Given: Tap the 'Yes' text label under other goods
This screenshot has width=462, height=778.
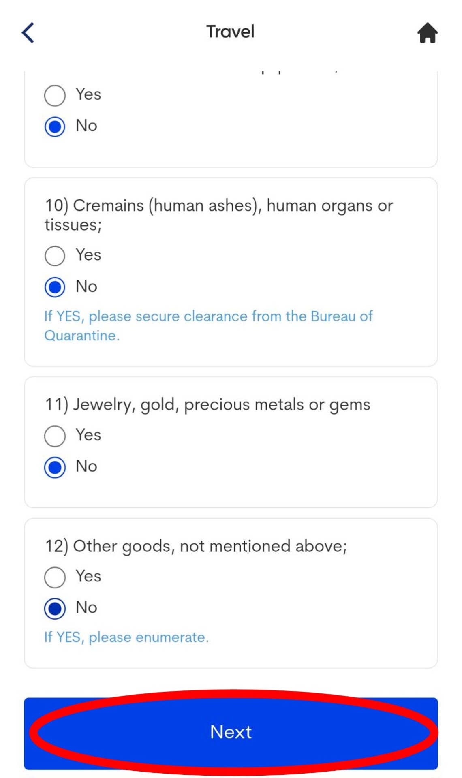Looking at the screenshot, I should (x=88, y=576).
